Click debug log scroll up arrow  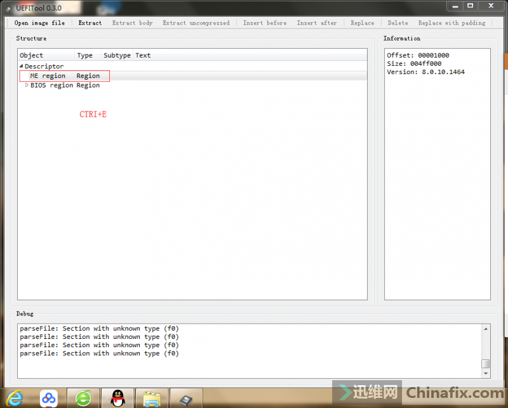coord(486,329)
